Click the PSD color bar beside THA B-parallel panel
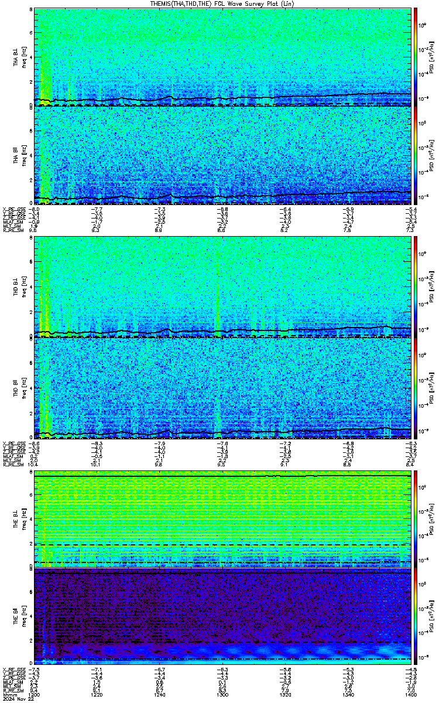Image resolution: width=439 pixels, height=703 pixels. (416, 155)
